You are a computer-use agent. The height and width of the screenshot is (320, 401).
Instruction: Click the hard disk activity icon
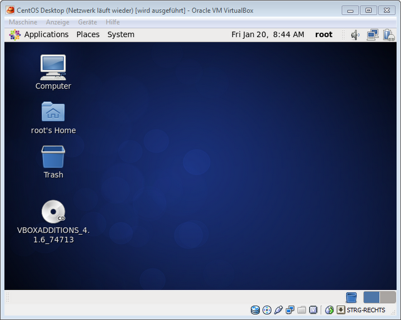tap(255, 310)
